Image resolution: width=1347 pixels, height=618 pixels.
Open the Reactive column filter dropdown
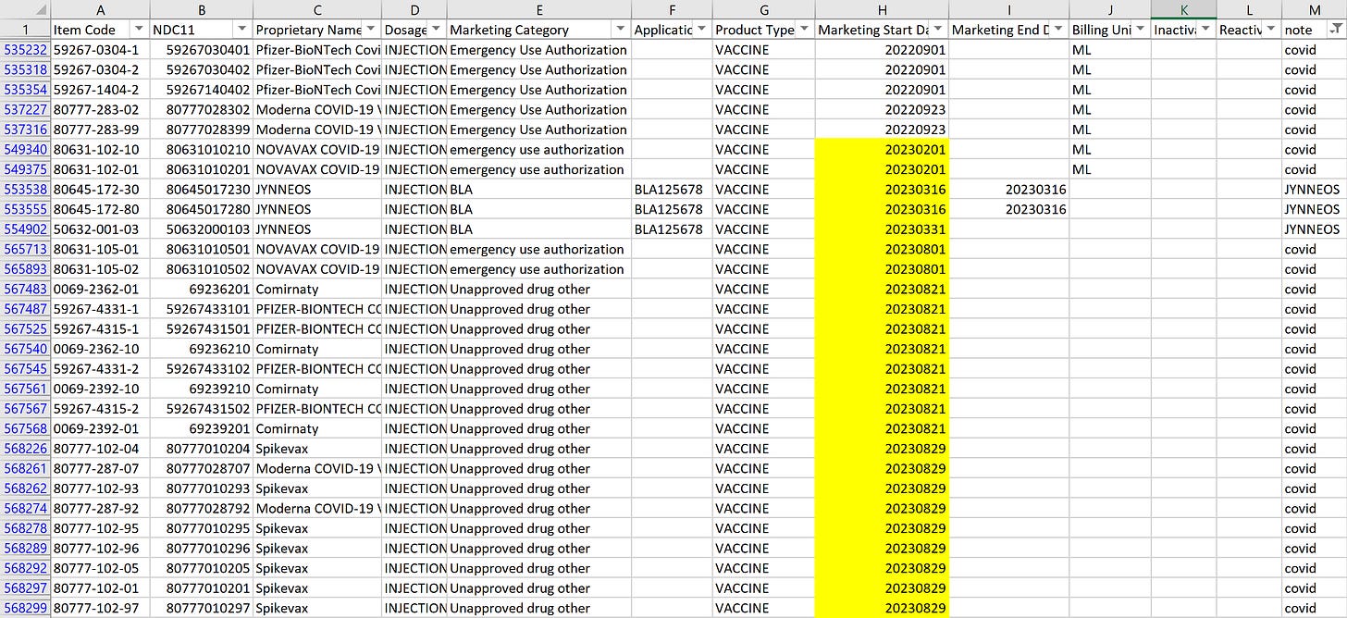click(1270, 30)
